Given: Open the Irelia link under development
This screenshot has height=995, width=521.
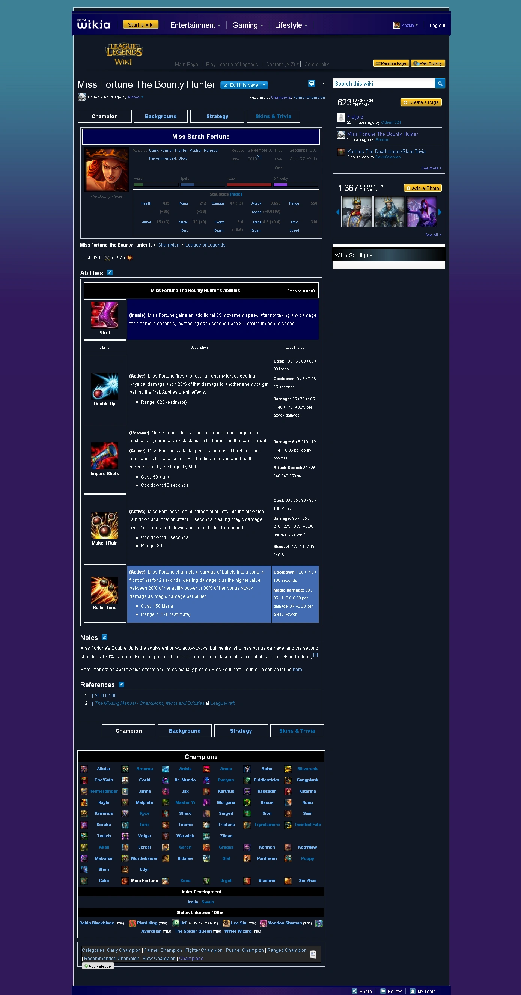Looking at the screenshot, I should point(193,902).
